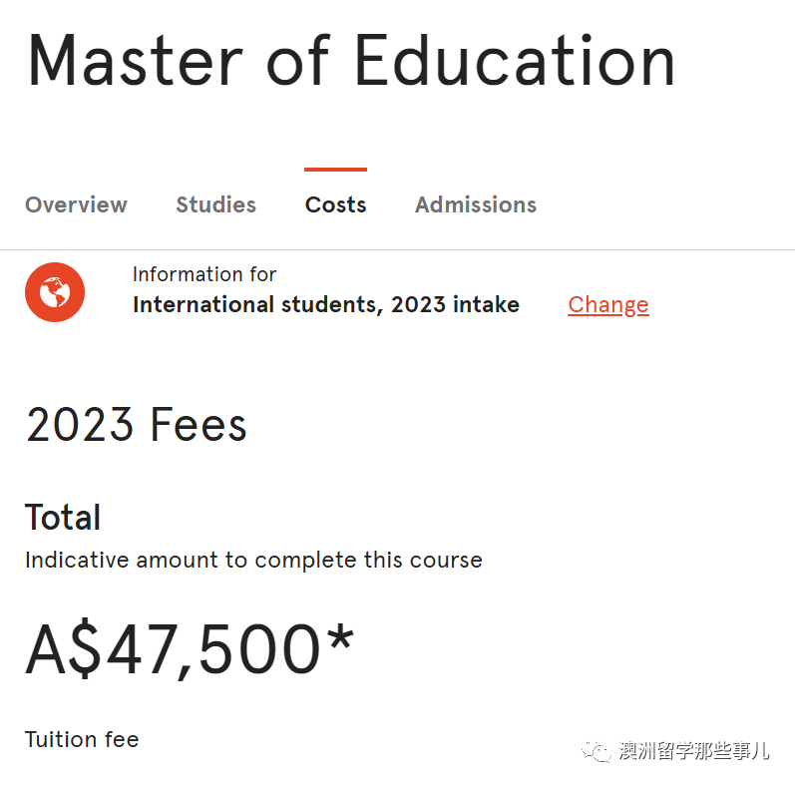Select the Costs tab

[335, 204]
